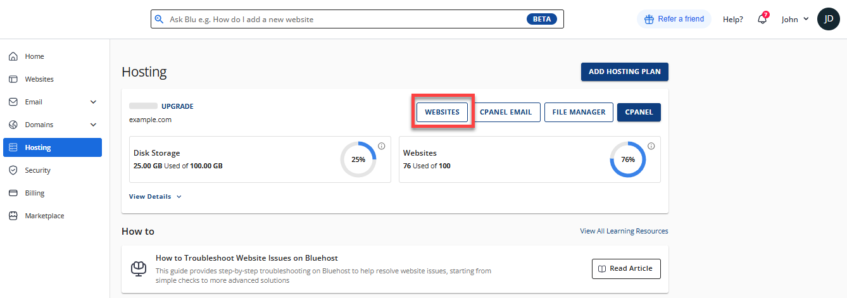The height and width of the screenshot is (298, 847).
Task: Open View All Learning Resources link
Action: click(624, 231)
